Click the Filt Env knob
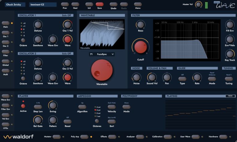This screenshot has height=142, width=237. click(x=230, y=25)
